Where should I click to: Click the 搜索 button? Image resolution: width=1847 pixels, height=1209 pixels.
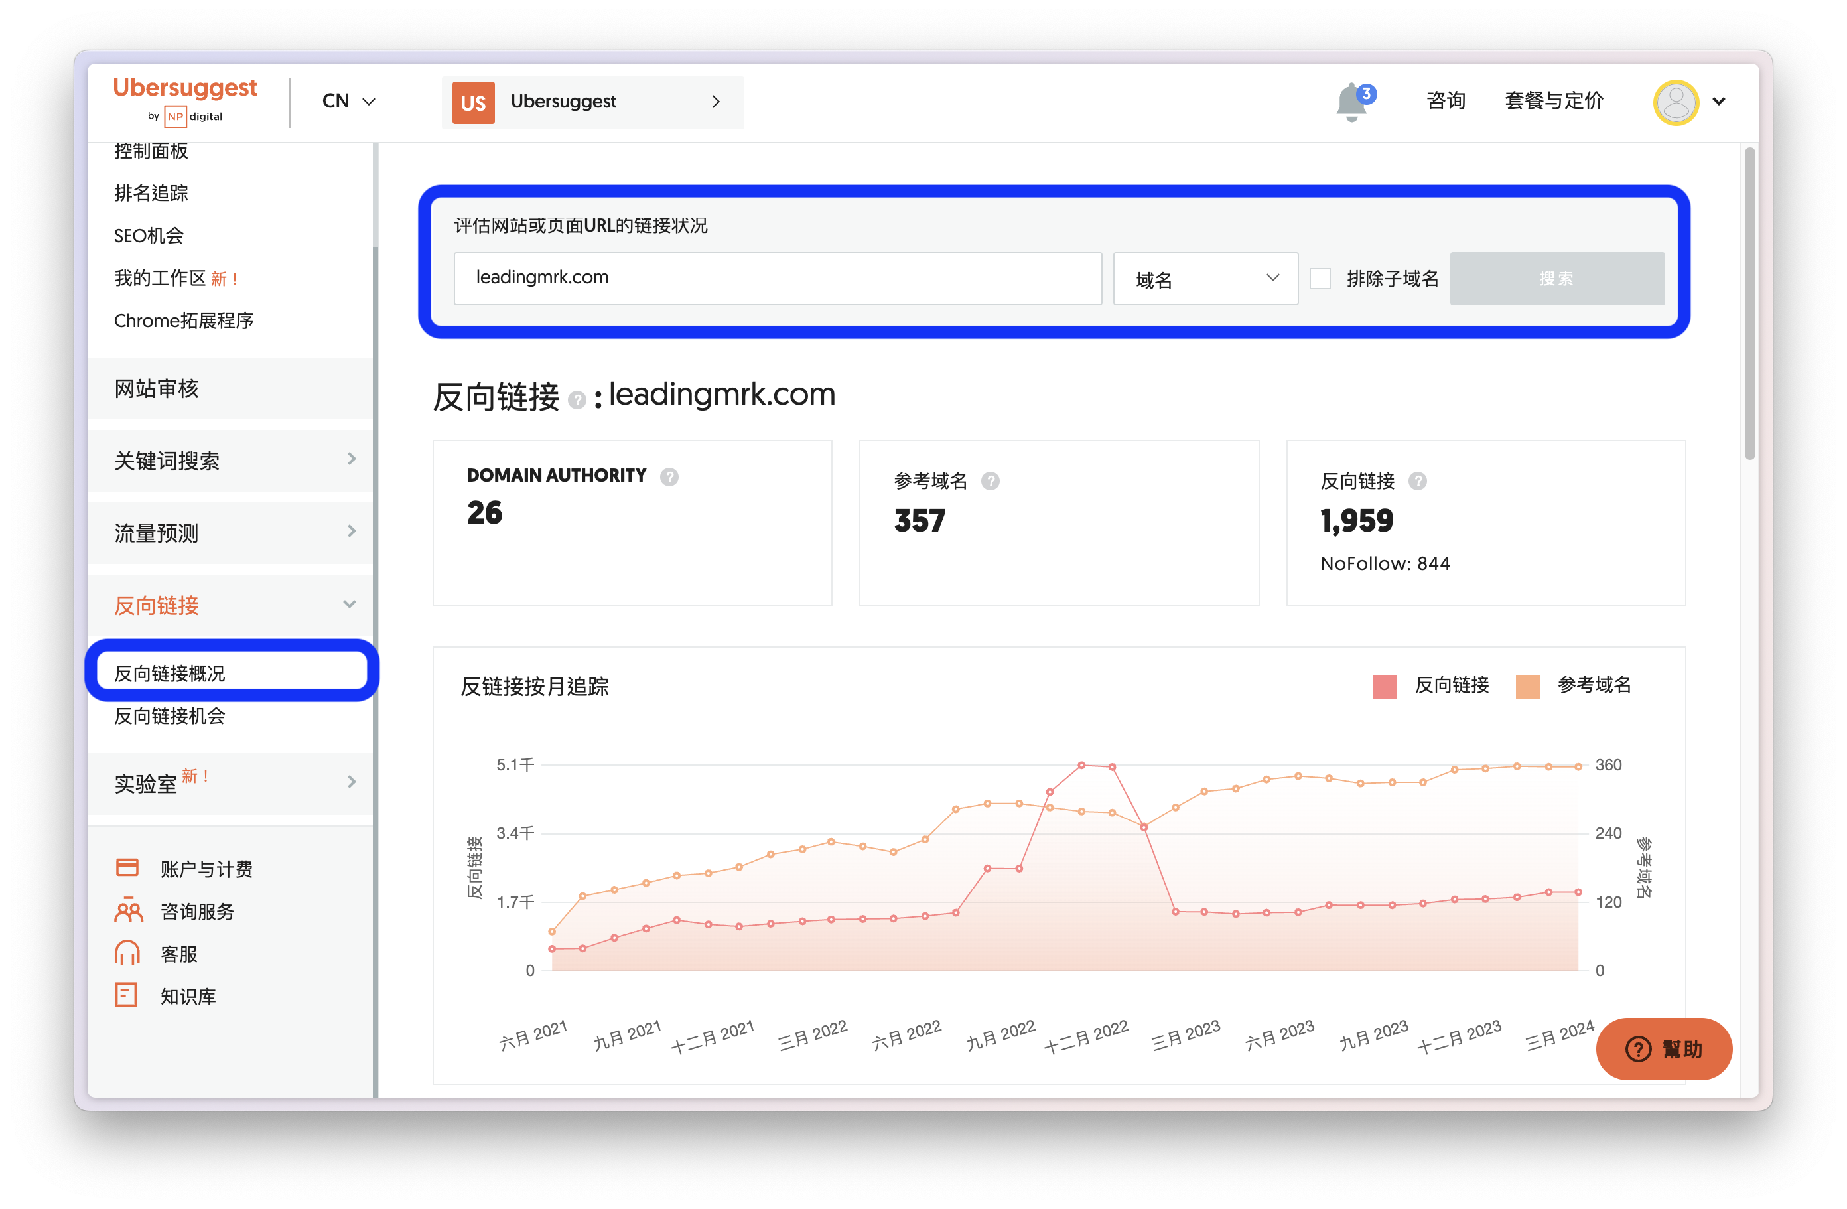[1557, 279]
